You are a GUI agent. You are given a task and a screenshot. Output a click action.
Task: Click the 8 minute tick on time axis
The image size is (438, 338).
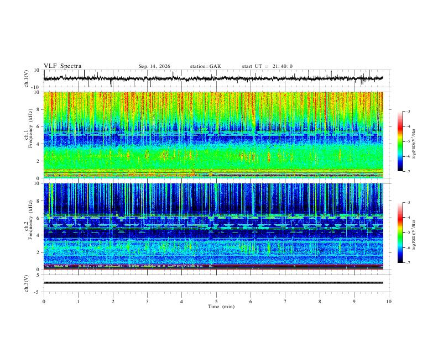pos(320,302)
